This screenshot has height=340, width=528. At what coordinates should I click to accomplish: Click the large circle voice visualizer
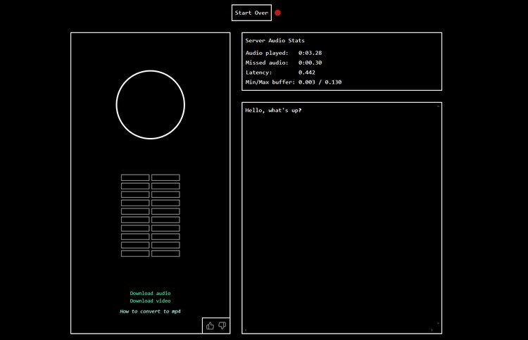150,105
